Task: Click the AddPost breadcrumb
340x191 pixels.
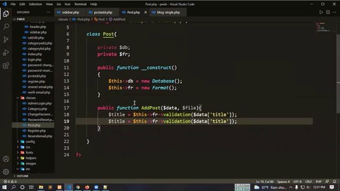Action: pyautogui.click(x=117, y=19)
